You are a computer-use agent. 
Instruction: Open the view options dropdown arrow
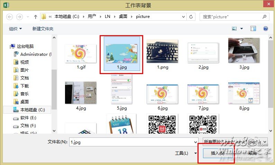(241, 29)
